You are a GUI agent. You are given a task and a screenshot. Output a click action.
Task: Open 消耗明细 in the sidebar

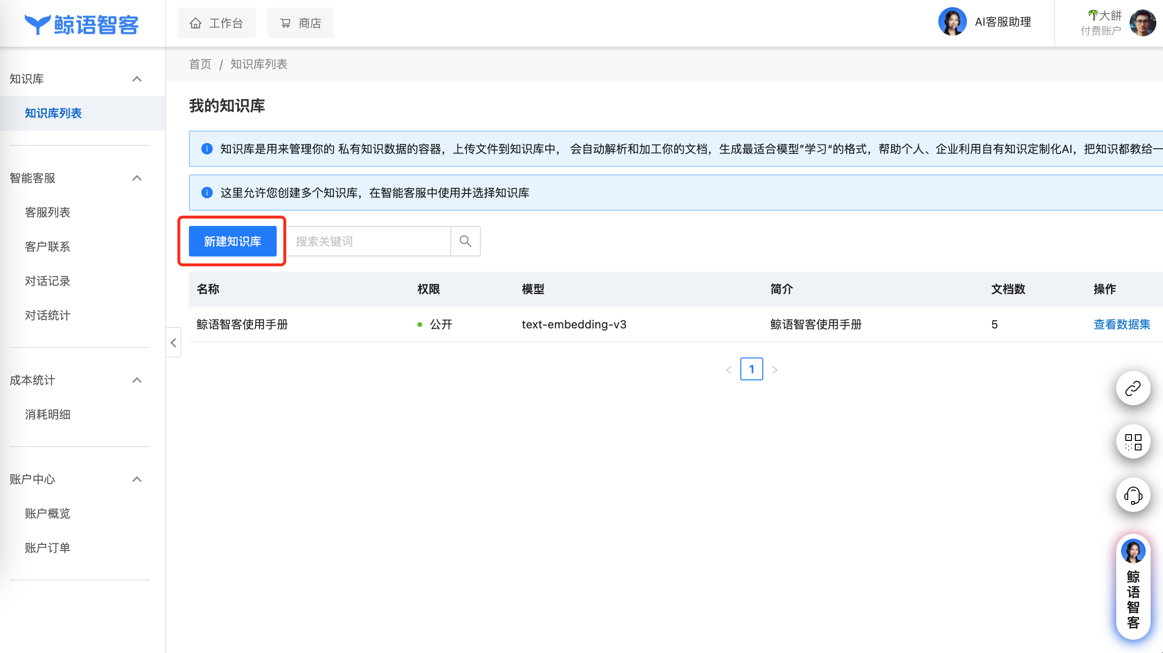pos(48,415)
